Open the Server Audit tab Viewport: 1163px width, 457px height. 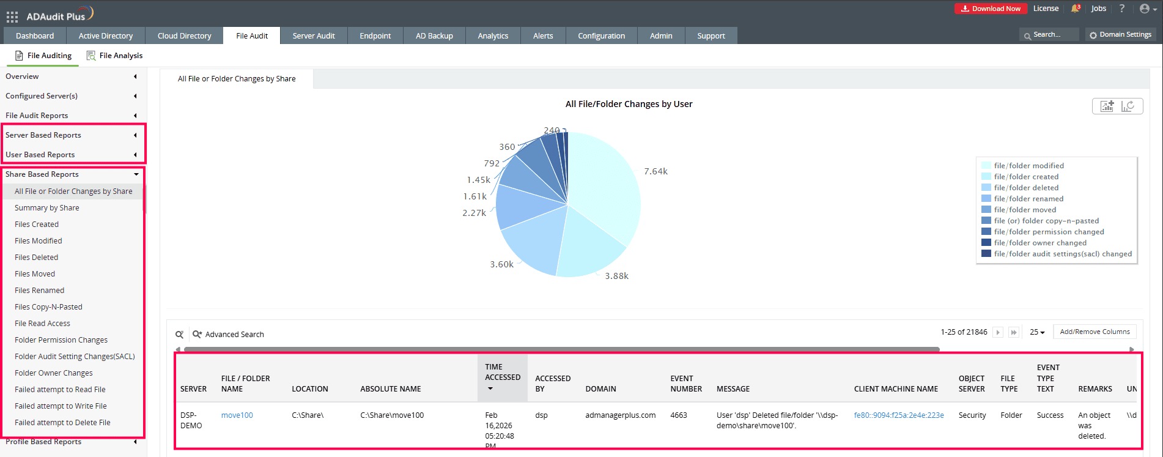tap(314, 35)
